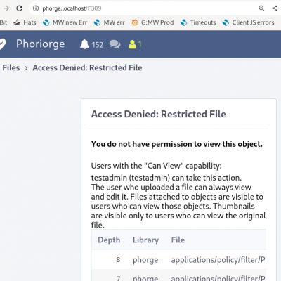The height and width of the screenshot is (281, 281).
Task: Click the zoom magnifier icon in address bar
Action: [x=261, y=8]
